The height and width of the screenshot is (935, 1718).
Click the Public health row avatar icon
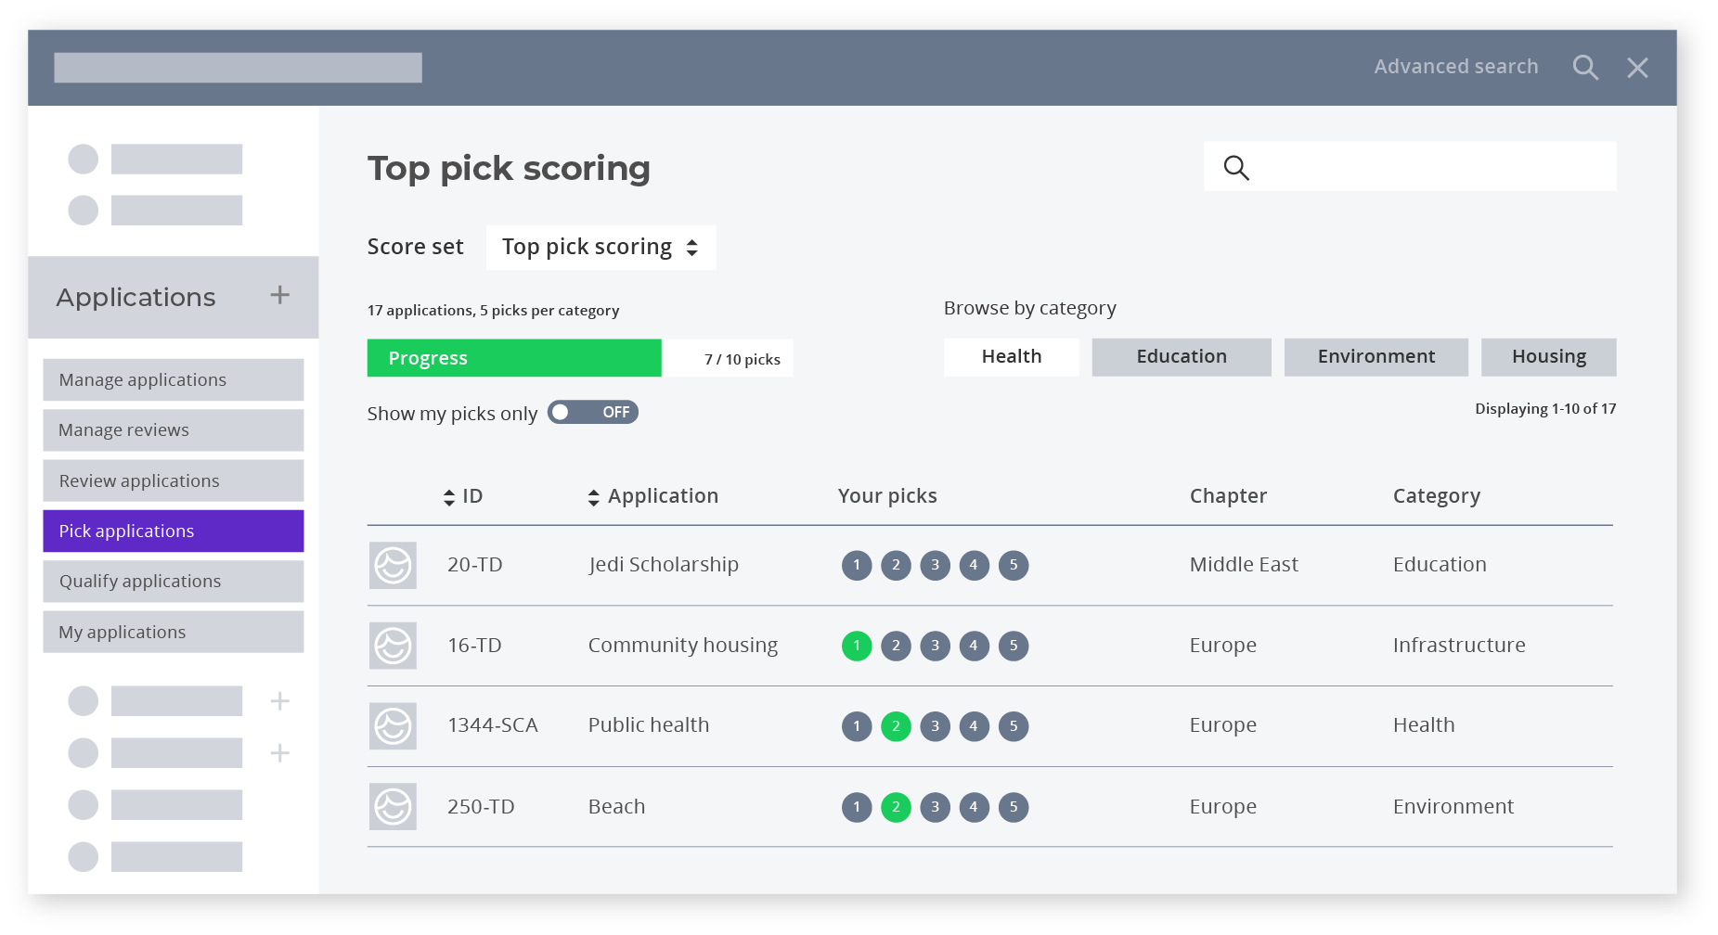point(393,726)
